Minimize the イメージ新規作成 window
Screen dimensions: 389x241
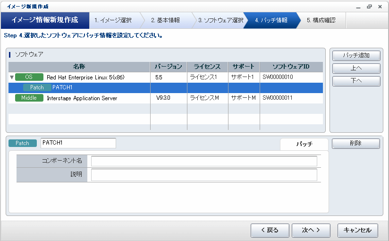point(358,7)
